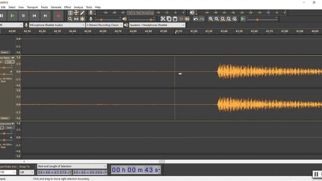Start playback with the green Play button
Viewport: 322px width, 181px height.
(12, 16)
